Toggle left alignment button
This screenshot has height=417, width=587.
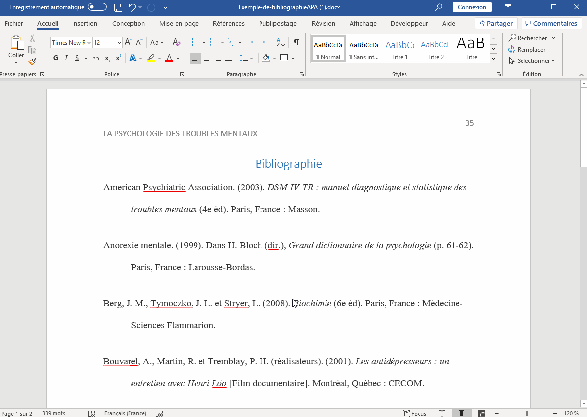(196, 58)
